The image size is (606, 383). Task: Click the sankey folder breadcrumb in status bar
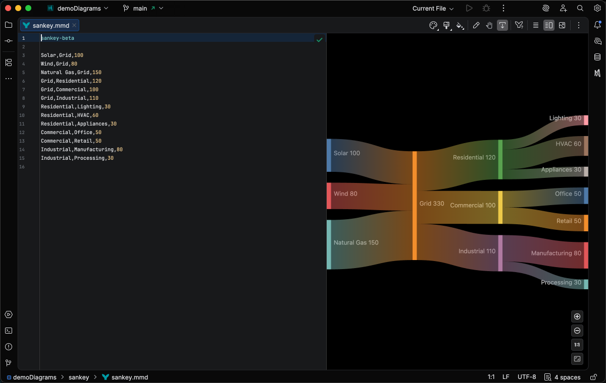pyautogui.click(x=79, y=377)
